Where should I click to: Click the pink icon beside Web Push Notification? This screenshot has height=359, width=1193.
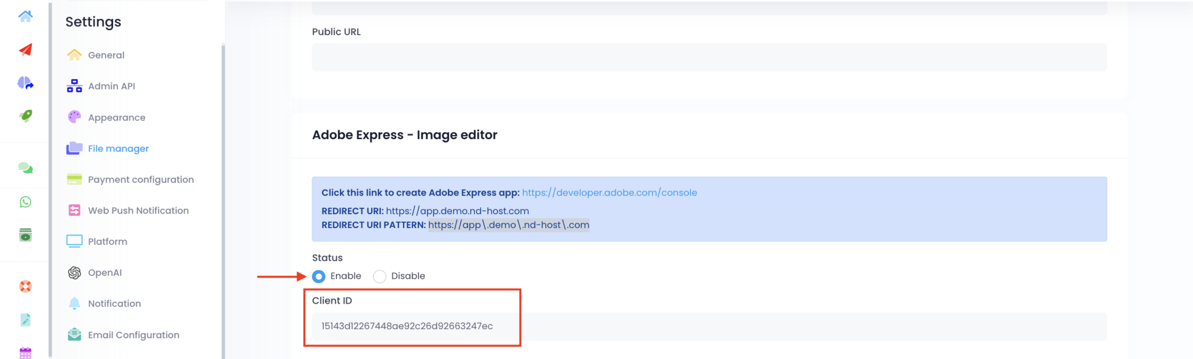click(x=74, y=210)
